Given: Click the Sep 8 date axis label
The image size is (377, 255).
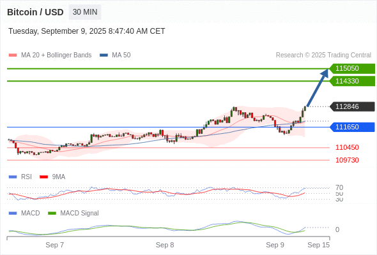Looking at the screenshot, I should (x=165, y=245).
